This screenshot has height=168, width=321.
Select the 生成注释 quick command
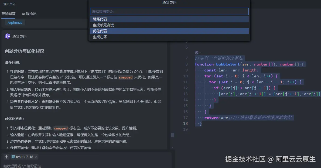coord(169,37)
